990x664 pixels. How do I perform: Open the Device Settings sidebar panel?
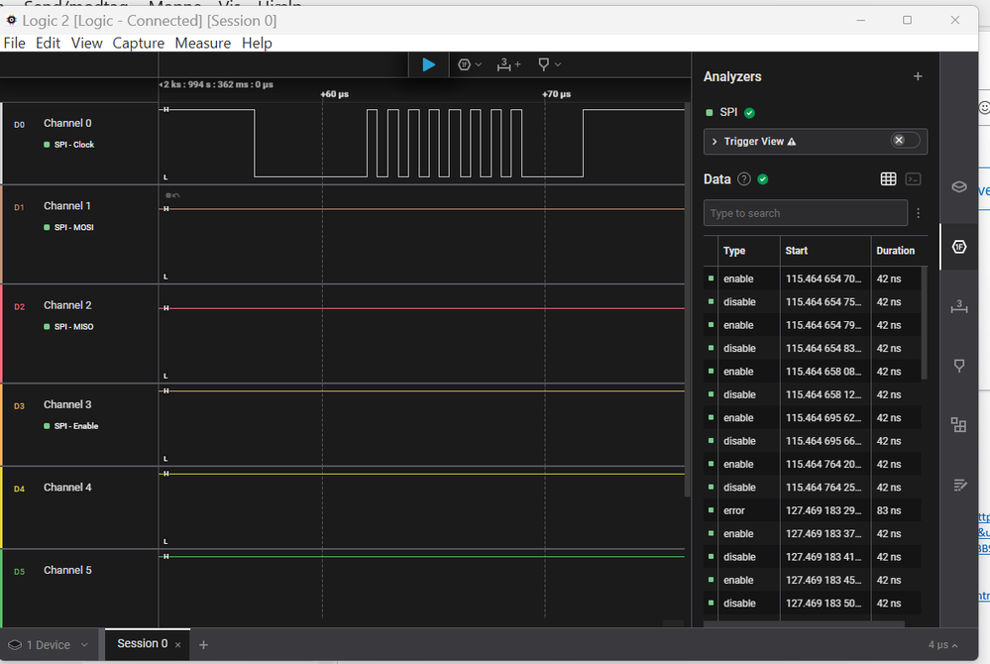tap(959, 187)
